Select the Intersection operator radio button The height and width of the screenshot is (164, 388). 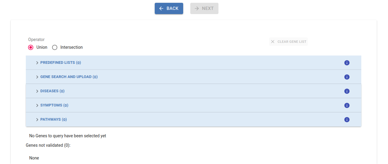[x=55, y=47]
